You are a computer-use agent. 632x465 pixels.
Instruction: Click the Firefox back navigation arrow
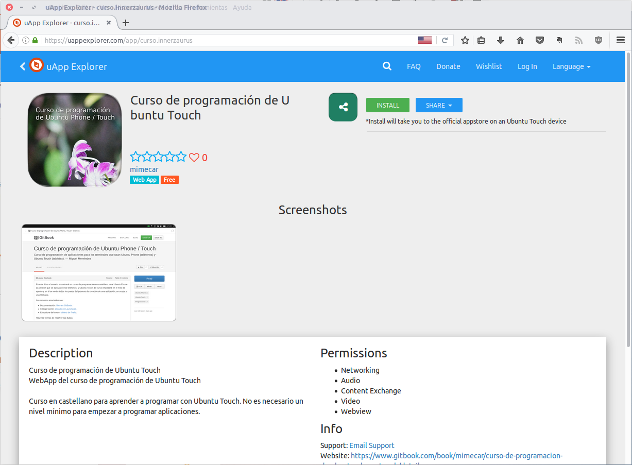click(10, 40)
